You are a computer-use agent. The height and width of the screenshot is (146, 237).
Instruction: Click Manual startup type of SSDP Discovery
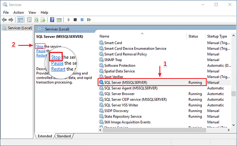(213, 111)
